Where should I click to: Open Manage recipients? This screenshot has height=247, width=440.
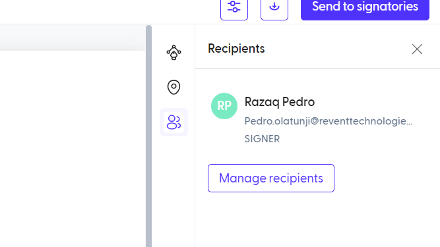(271, 178)
